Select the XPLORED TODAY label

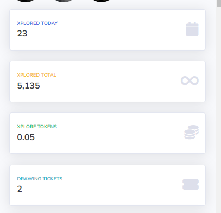click(x=37, y=23)
